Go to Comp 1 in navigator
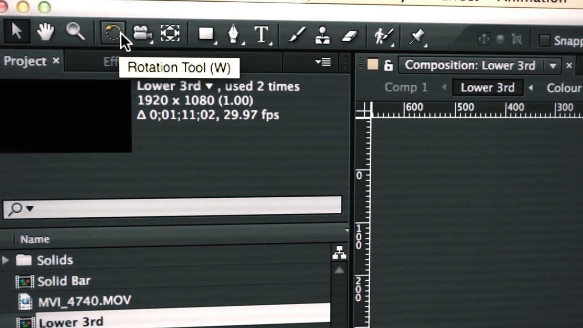This screenshot has height=328, width=583. click(406, 87)
